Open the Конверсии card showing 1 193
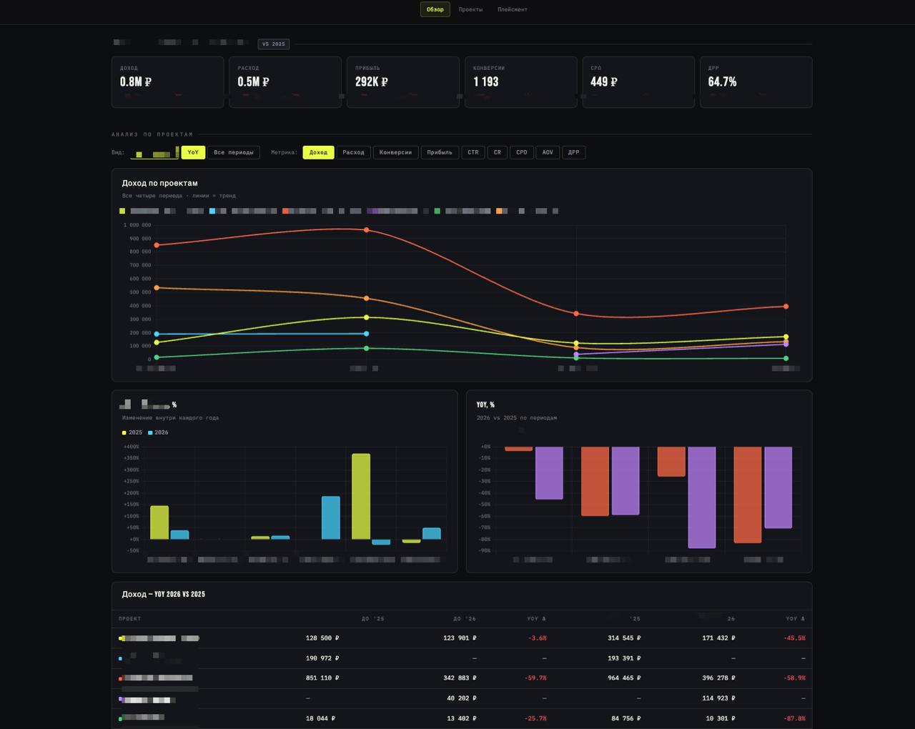The width and height of the screenshot is (915, 729). coord(520,82)
